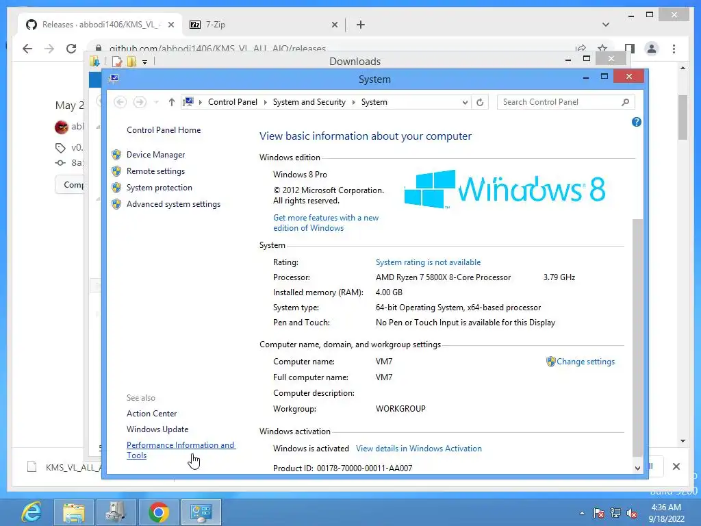Open Performance Information and Tools link

coord(181,451)
